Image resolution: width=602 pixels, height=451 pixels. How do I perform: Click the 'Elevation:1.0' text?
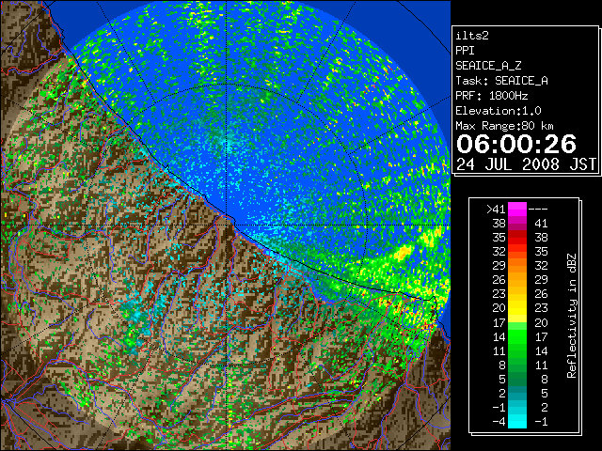click(x=499, y=111)
